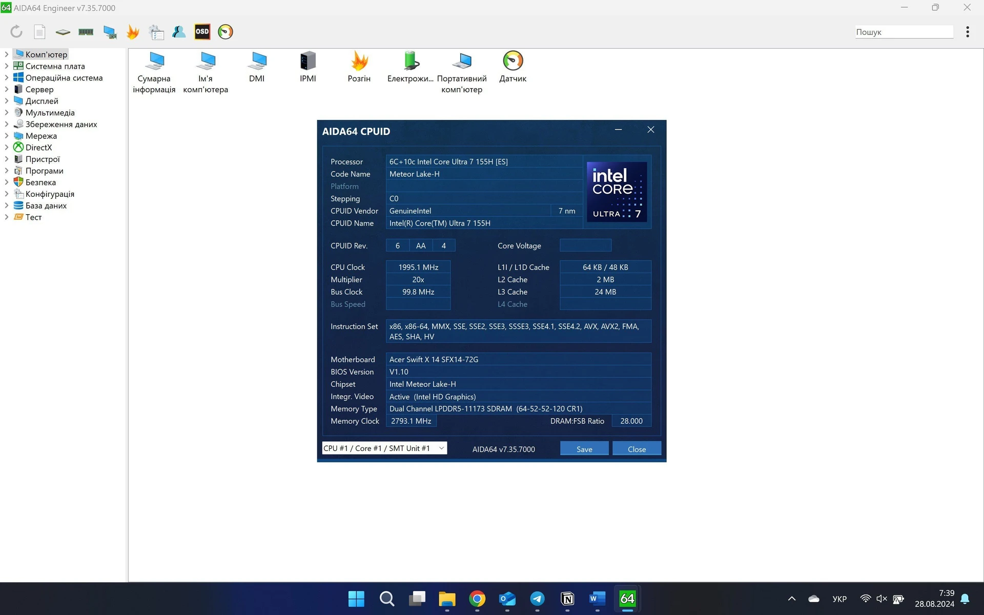The width and height of the screenshot is (984, 615).
Task: Click the CPU Clock 1995.1 MHz value
Action: [418, 267]
